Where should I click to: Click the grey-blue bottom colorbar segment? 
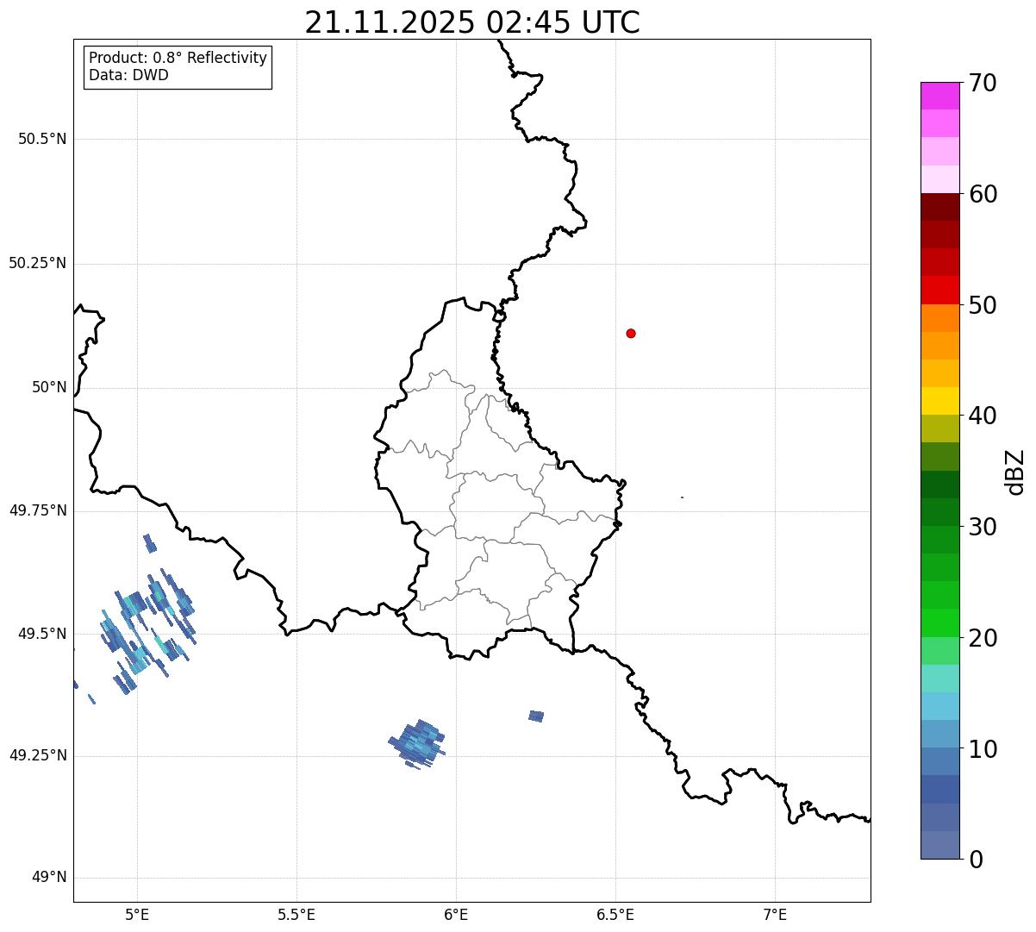pyautogui.click(x=939, y=845)
